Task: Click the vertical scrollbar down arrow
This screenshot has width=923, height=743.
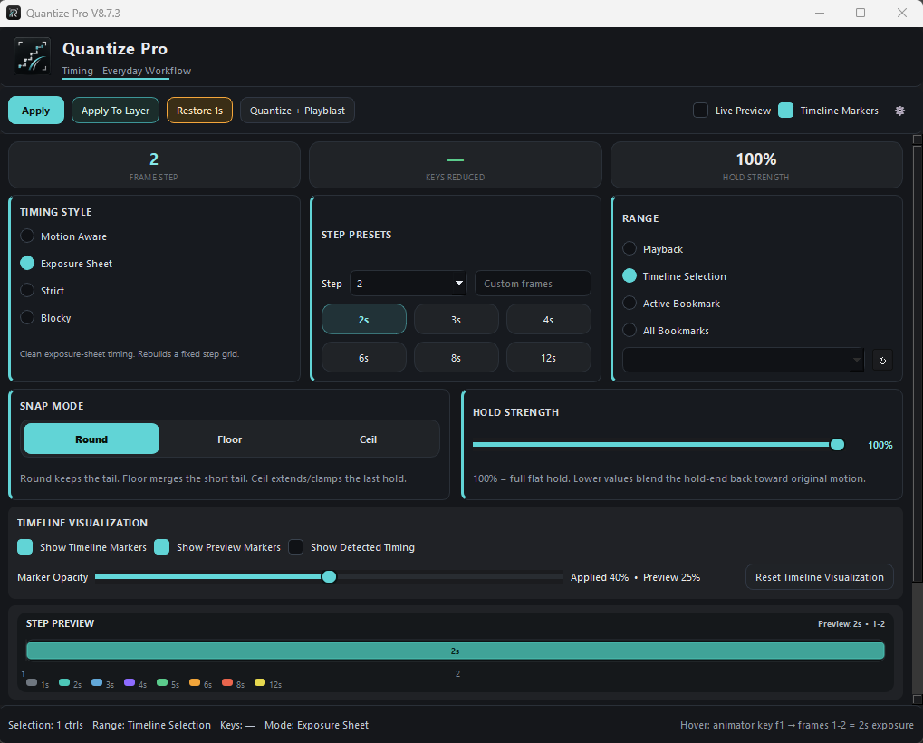Action: tap(918, 700)
